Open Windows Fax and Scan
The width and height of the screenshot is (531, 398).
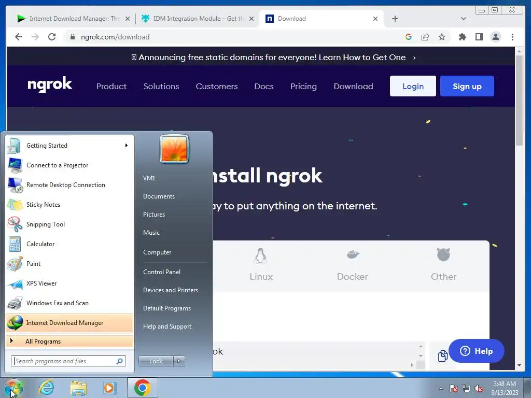(x=69, y=303)
